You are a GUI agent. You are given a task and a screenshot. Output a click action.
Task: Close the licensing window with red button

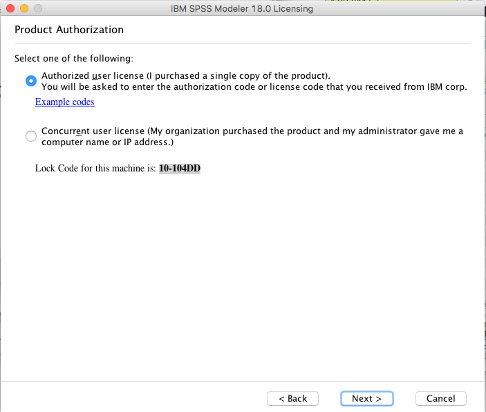(10, 8)
